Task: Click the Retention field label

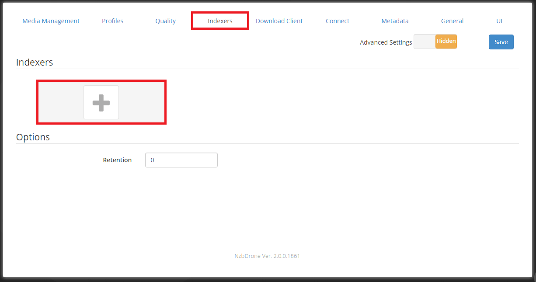Action: pyautogui.click(x=117, y=160)
